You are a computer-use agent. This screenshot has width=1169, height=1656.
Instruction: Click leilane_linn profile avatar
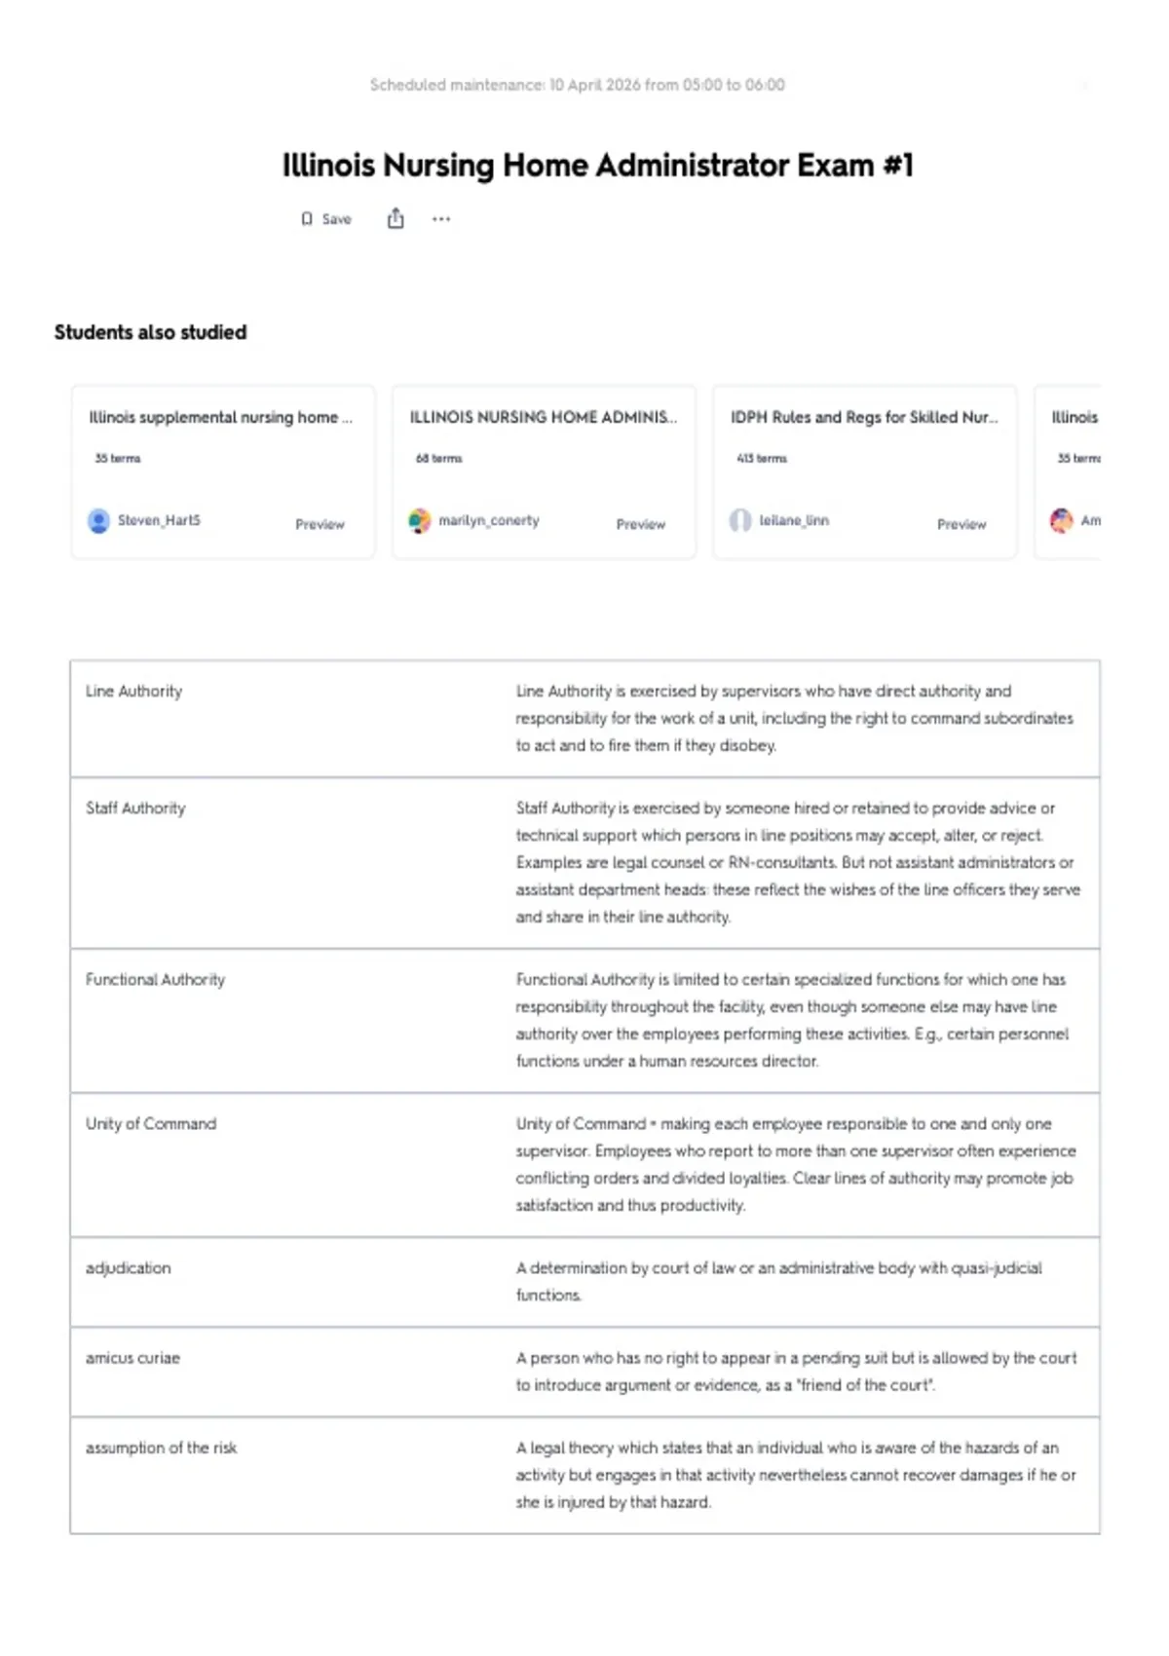point(740,521)
